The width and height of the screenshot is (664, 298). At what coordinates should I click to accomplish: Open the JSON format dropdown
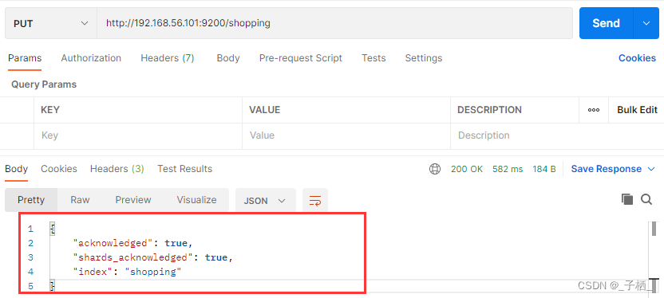tap(265, 200)
